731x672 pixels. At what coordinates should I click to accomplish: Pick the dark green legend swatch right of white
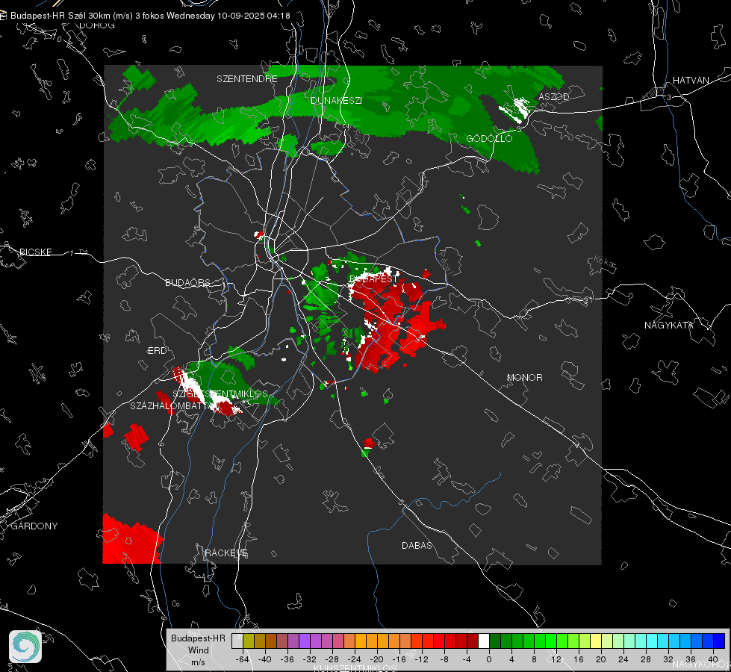495,641
